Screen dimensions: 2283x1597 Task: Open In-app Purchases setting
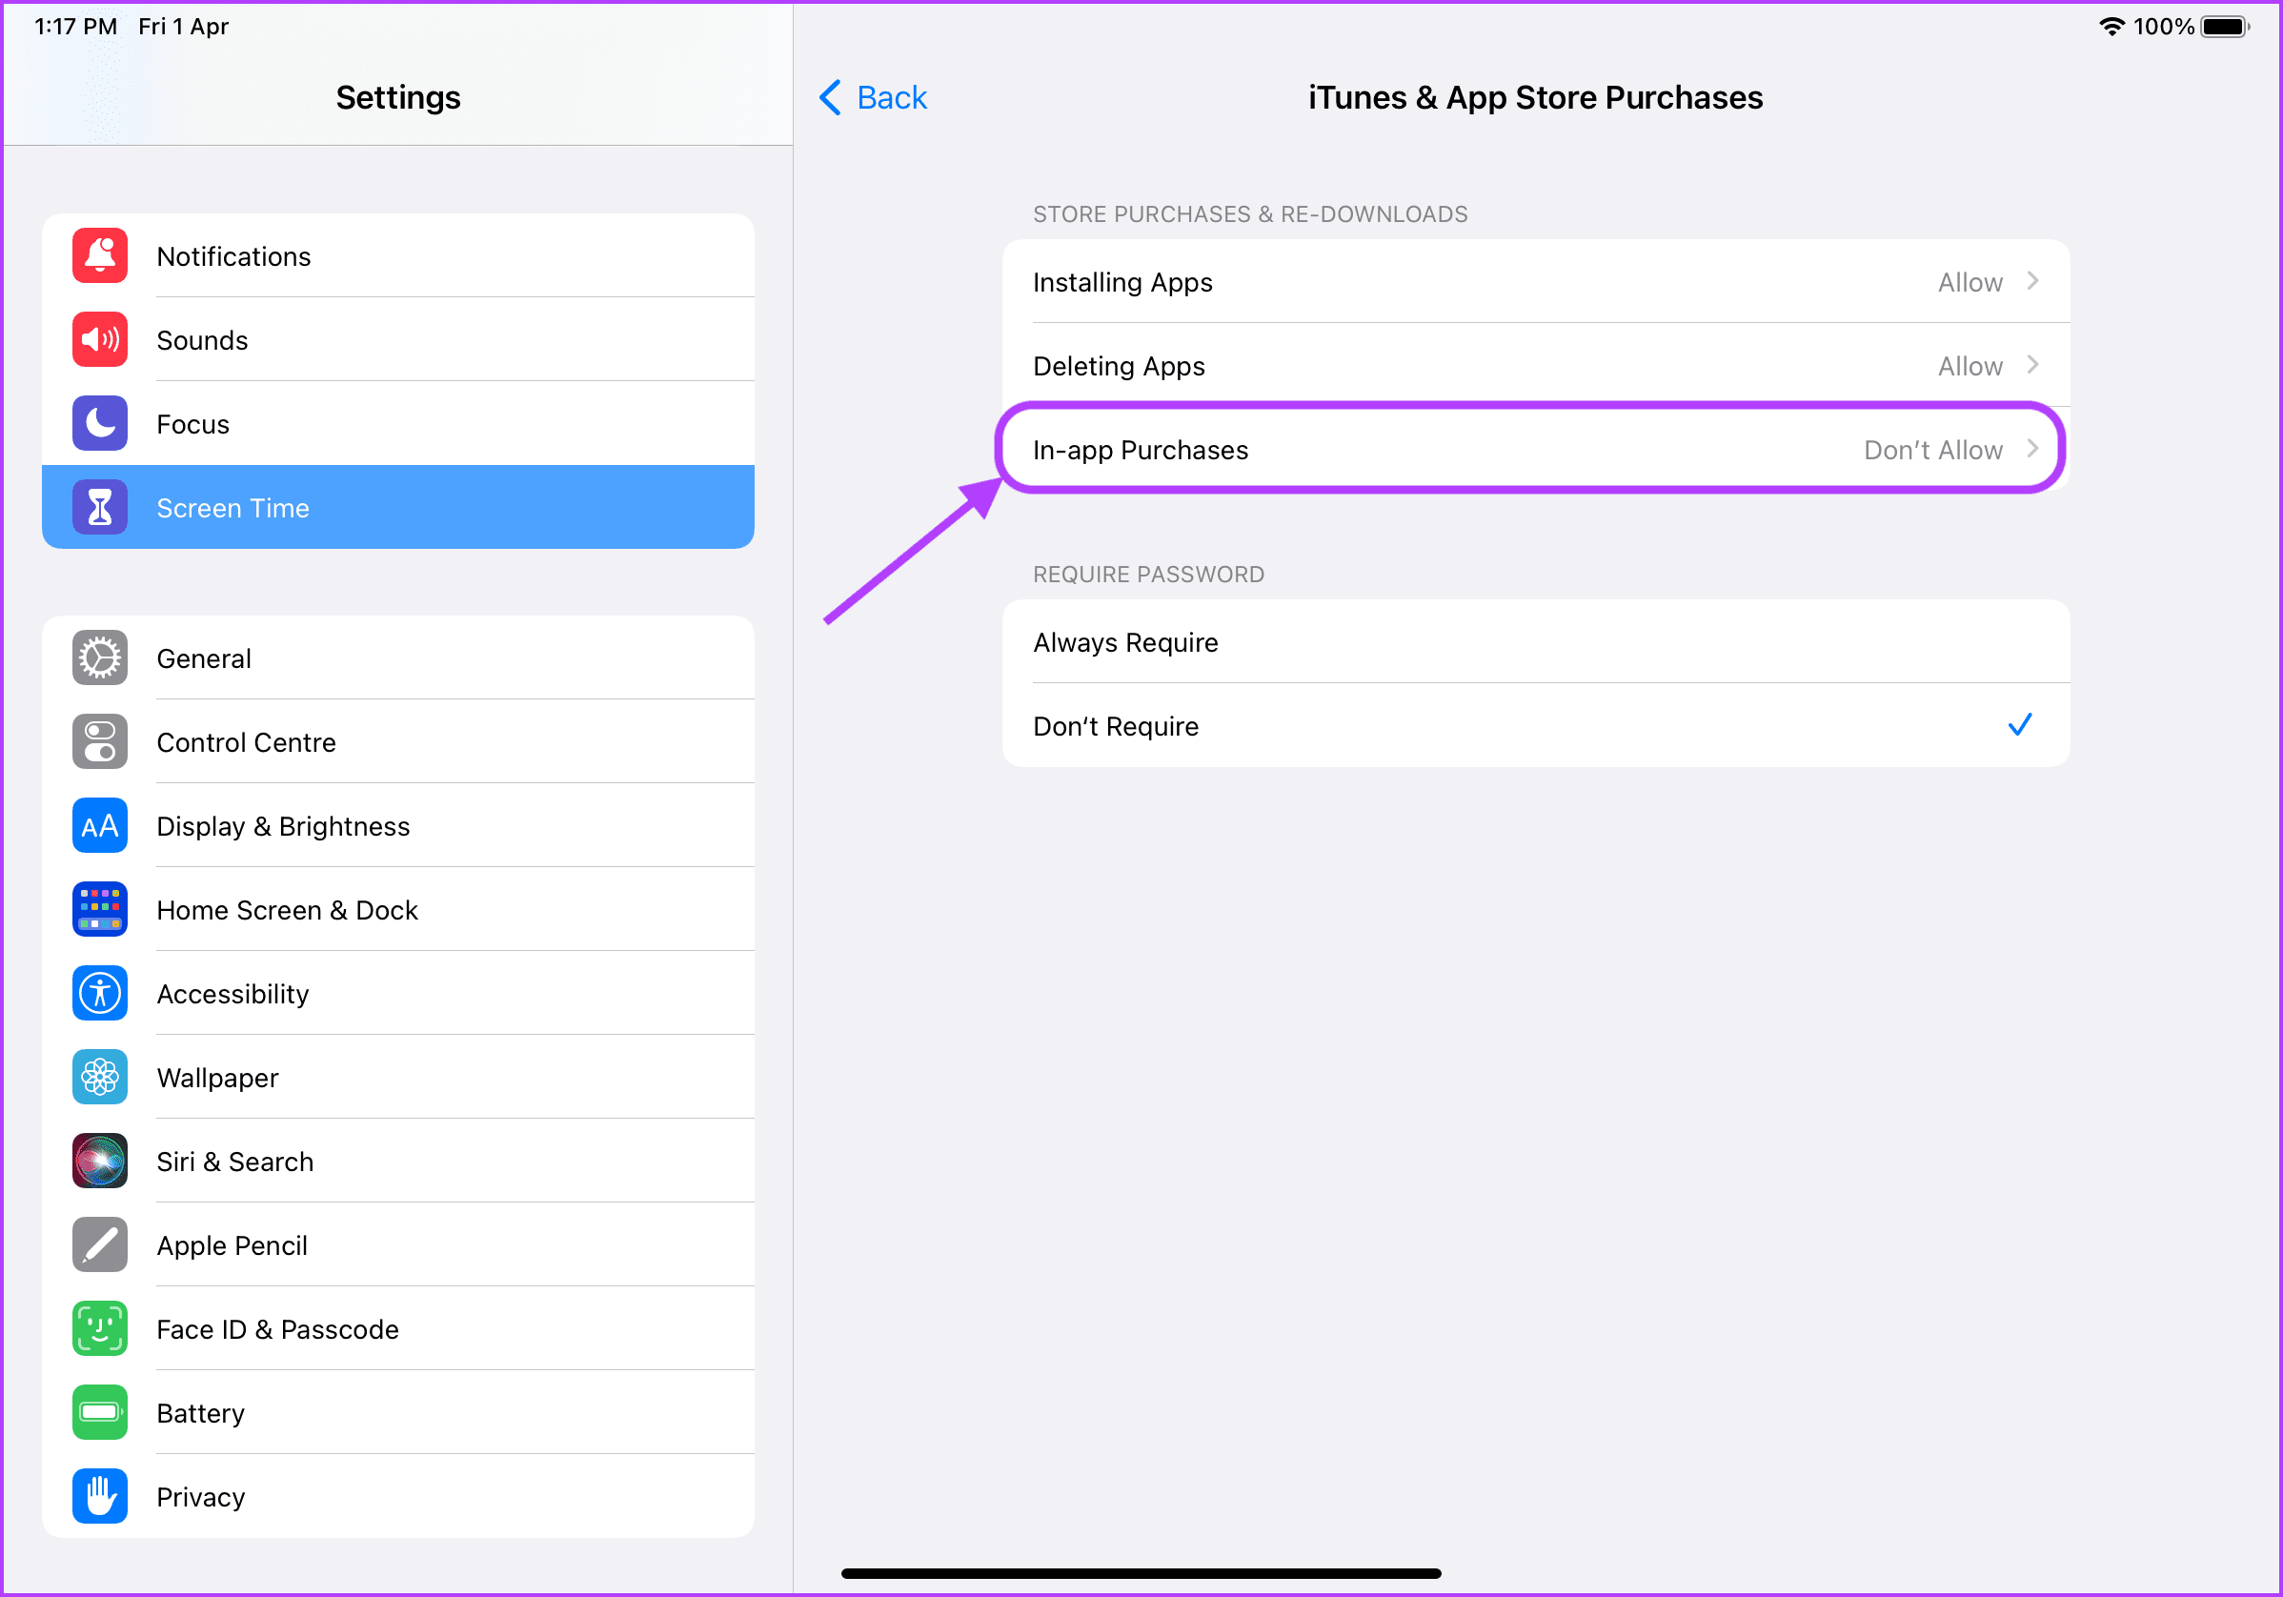click(1536, 449)
